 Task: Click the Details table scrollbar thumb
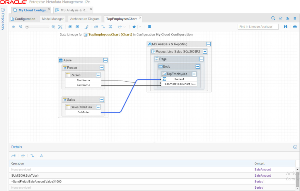click(x=297, y=179)
